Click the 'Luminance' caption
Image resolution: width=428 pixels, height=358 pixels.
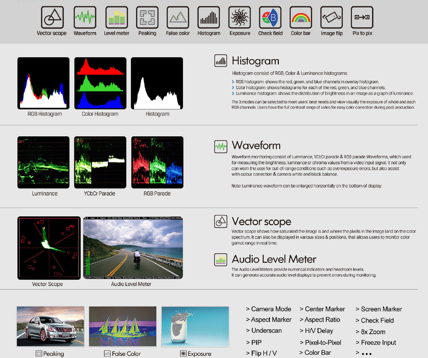point(45,193)
